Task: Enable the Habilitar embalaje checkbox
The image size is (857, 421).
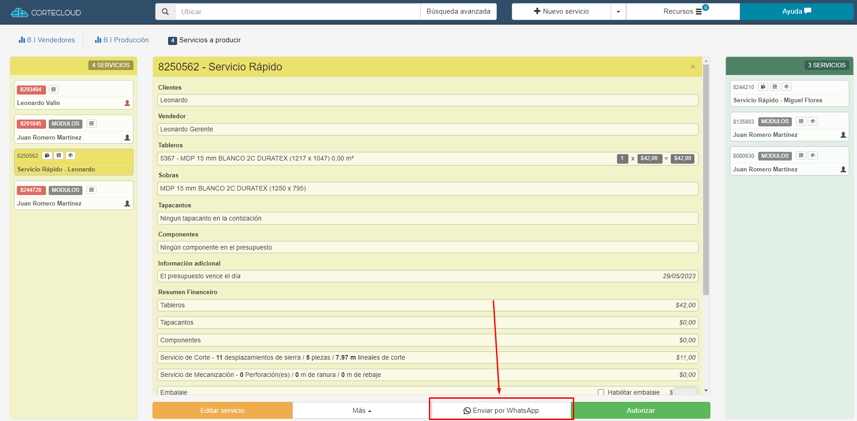Action: (x=601, y=392)
